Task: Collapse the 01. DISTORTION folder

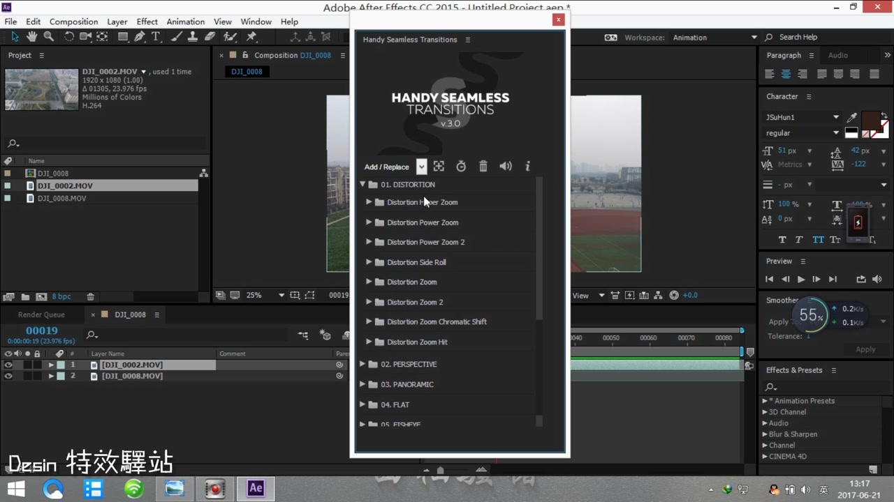Action: 362,184
